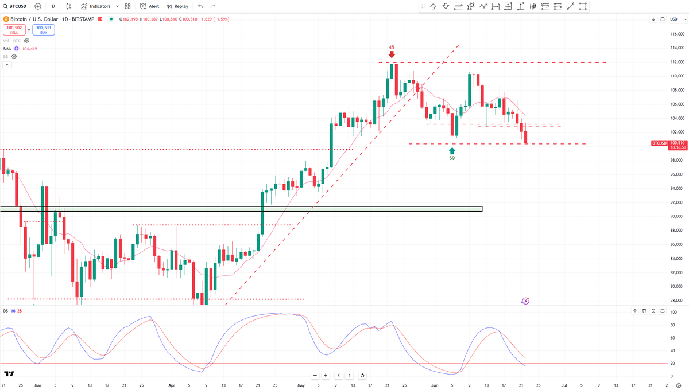689x390 pixels.
Task: Create a new Alert
Action: coord(150,6)
